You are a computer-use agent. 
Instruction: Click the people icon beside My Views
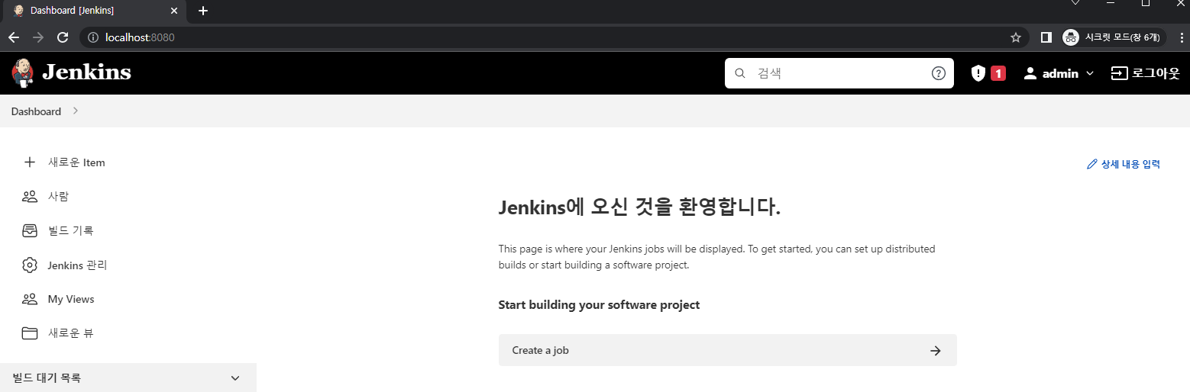(x=30, y=299)
